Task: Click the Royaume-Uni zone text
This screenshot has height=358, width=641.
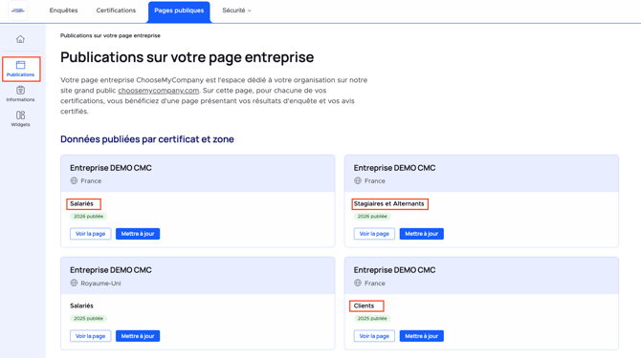Action: [100, 283]
